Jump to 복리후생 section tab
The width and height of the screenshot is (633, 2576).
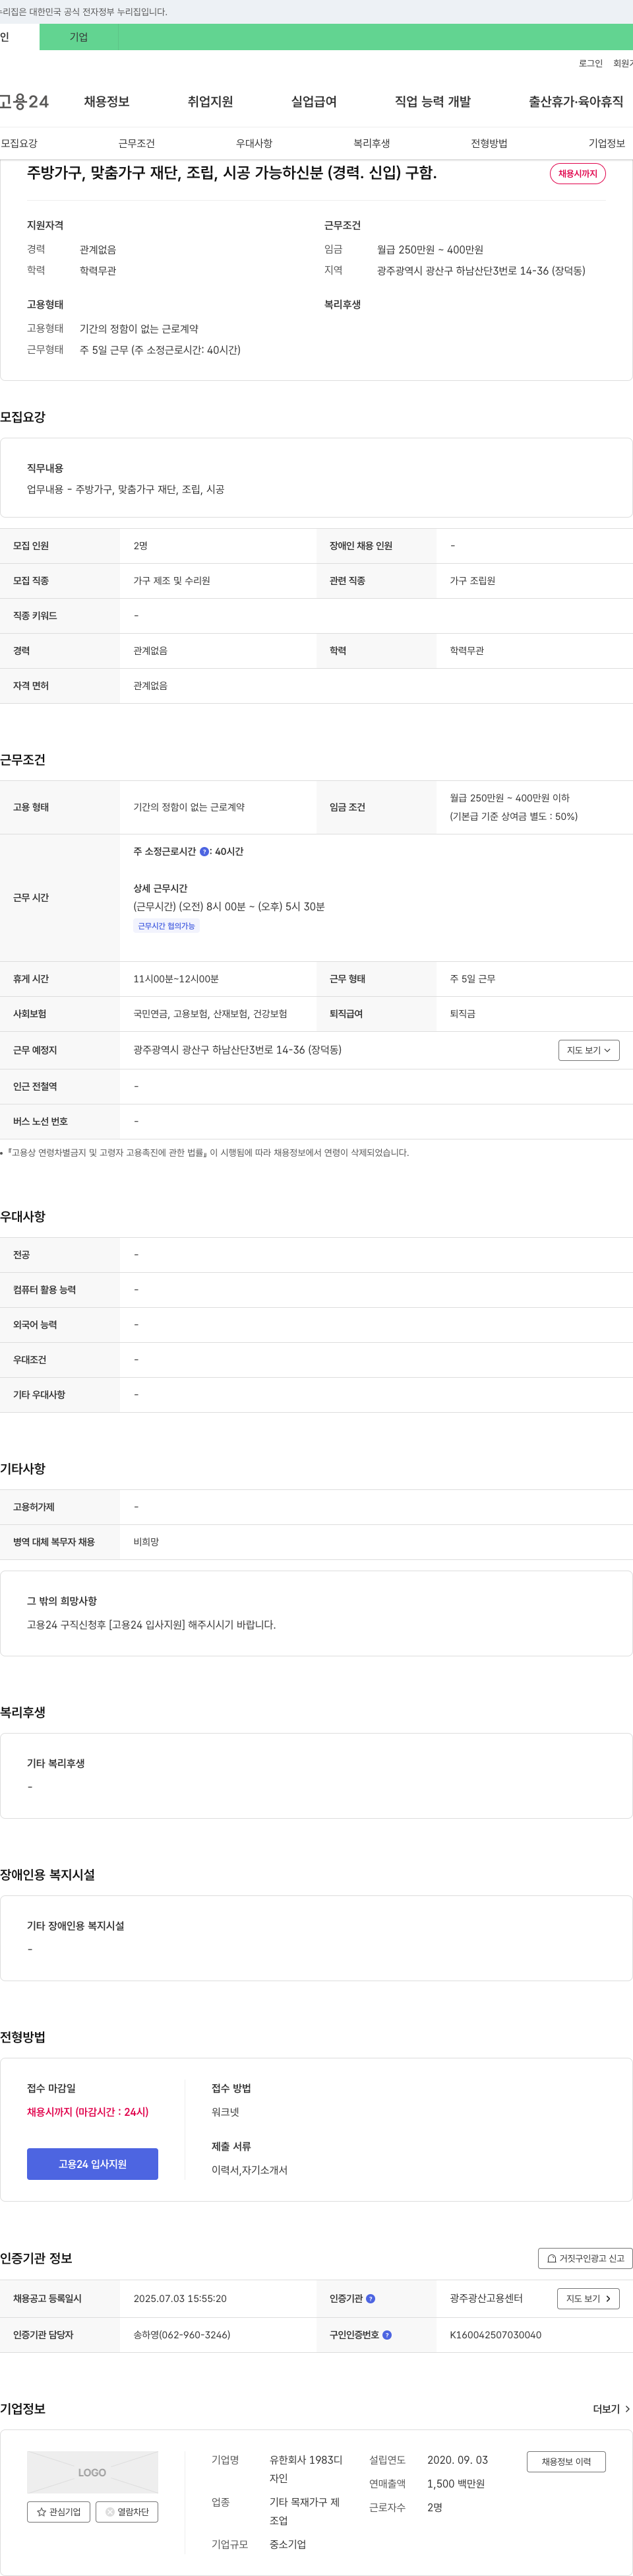click(371, 143)
